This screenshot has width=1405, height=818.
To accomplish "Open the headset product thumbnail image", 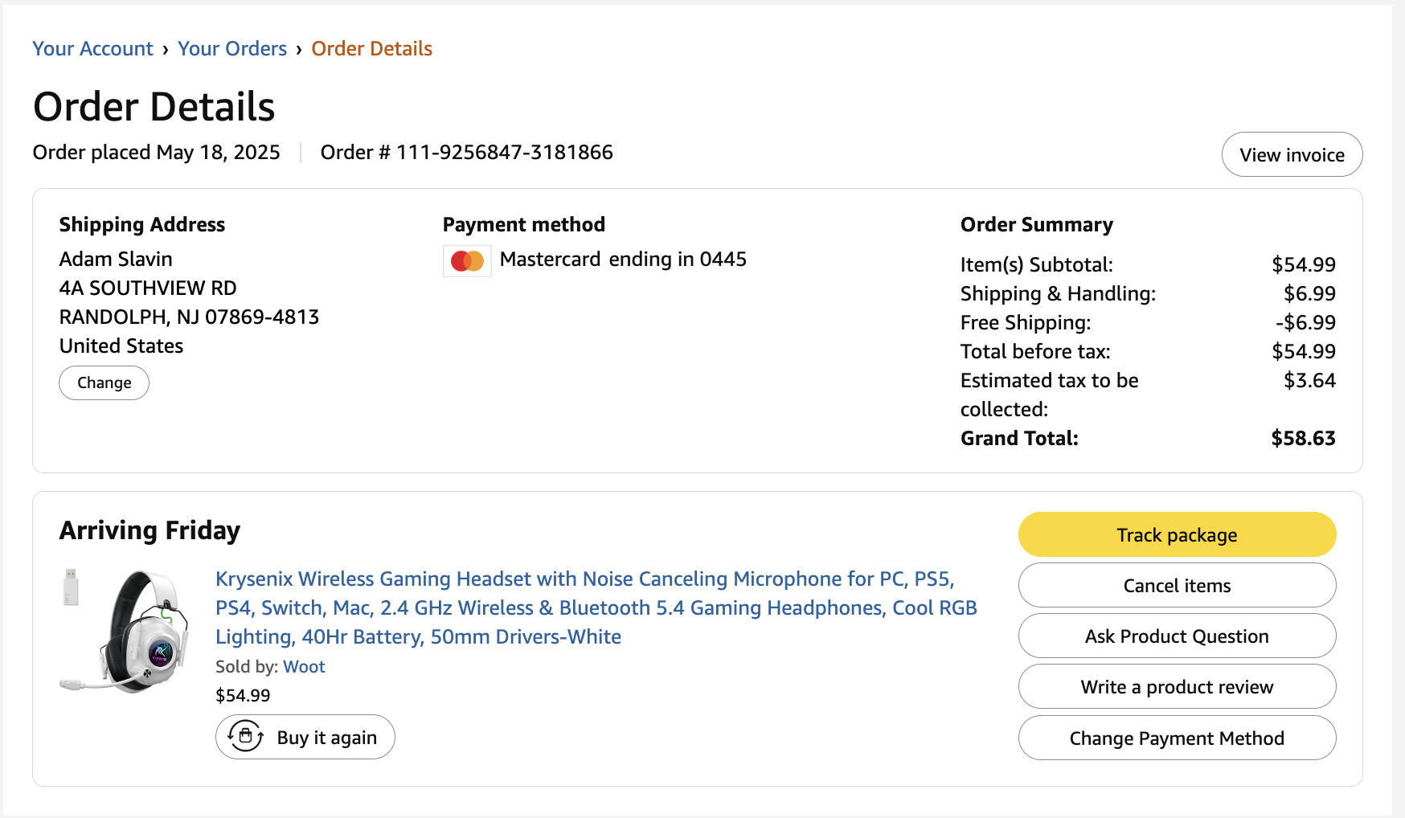I will pos(124,631).
